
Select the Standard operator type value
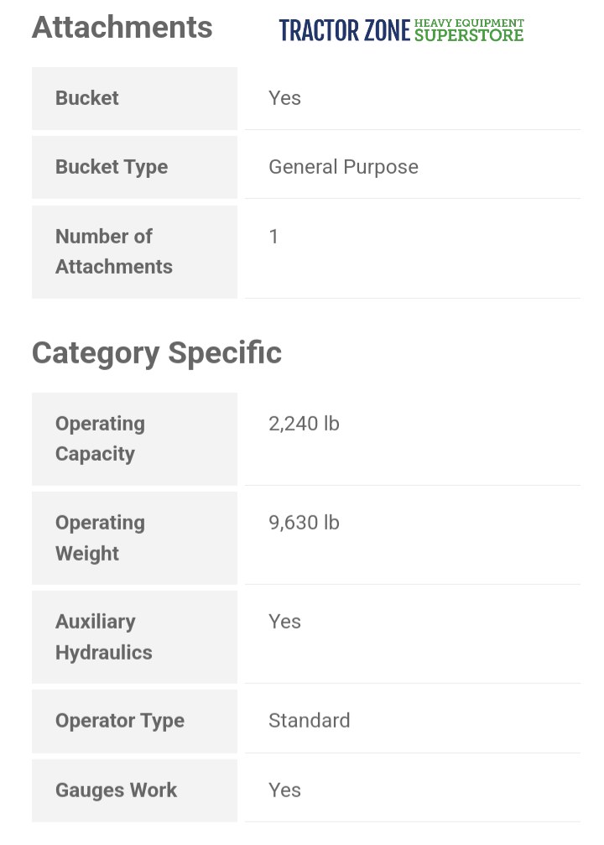coord(309,721)
